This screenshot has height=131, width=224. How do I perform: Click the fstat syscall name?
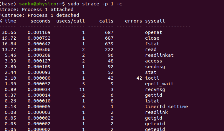coord(152,44)
